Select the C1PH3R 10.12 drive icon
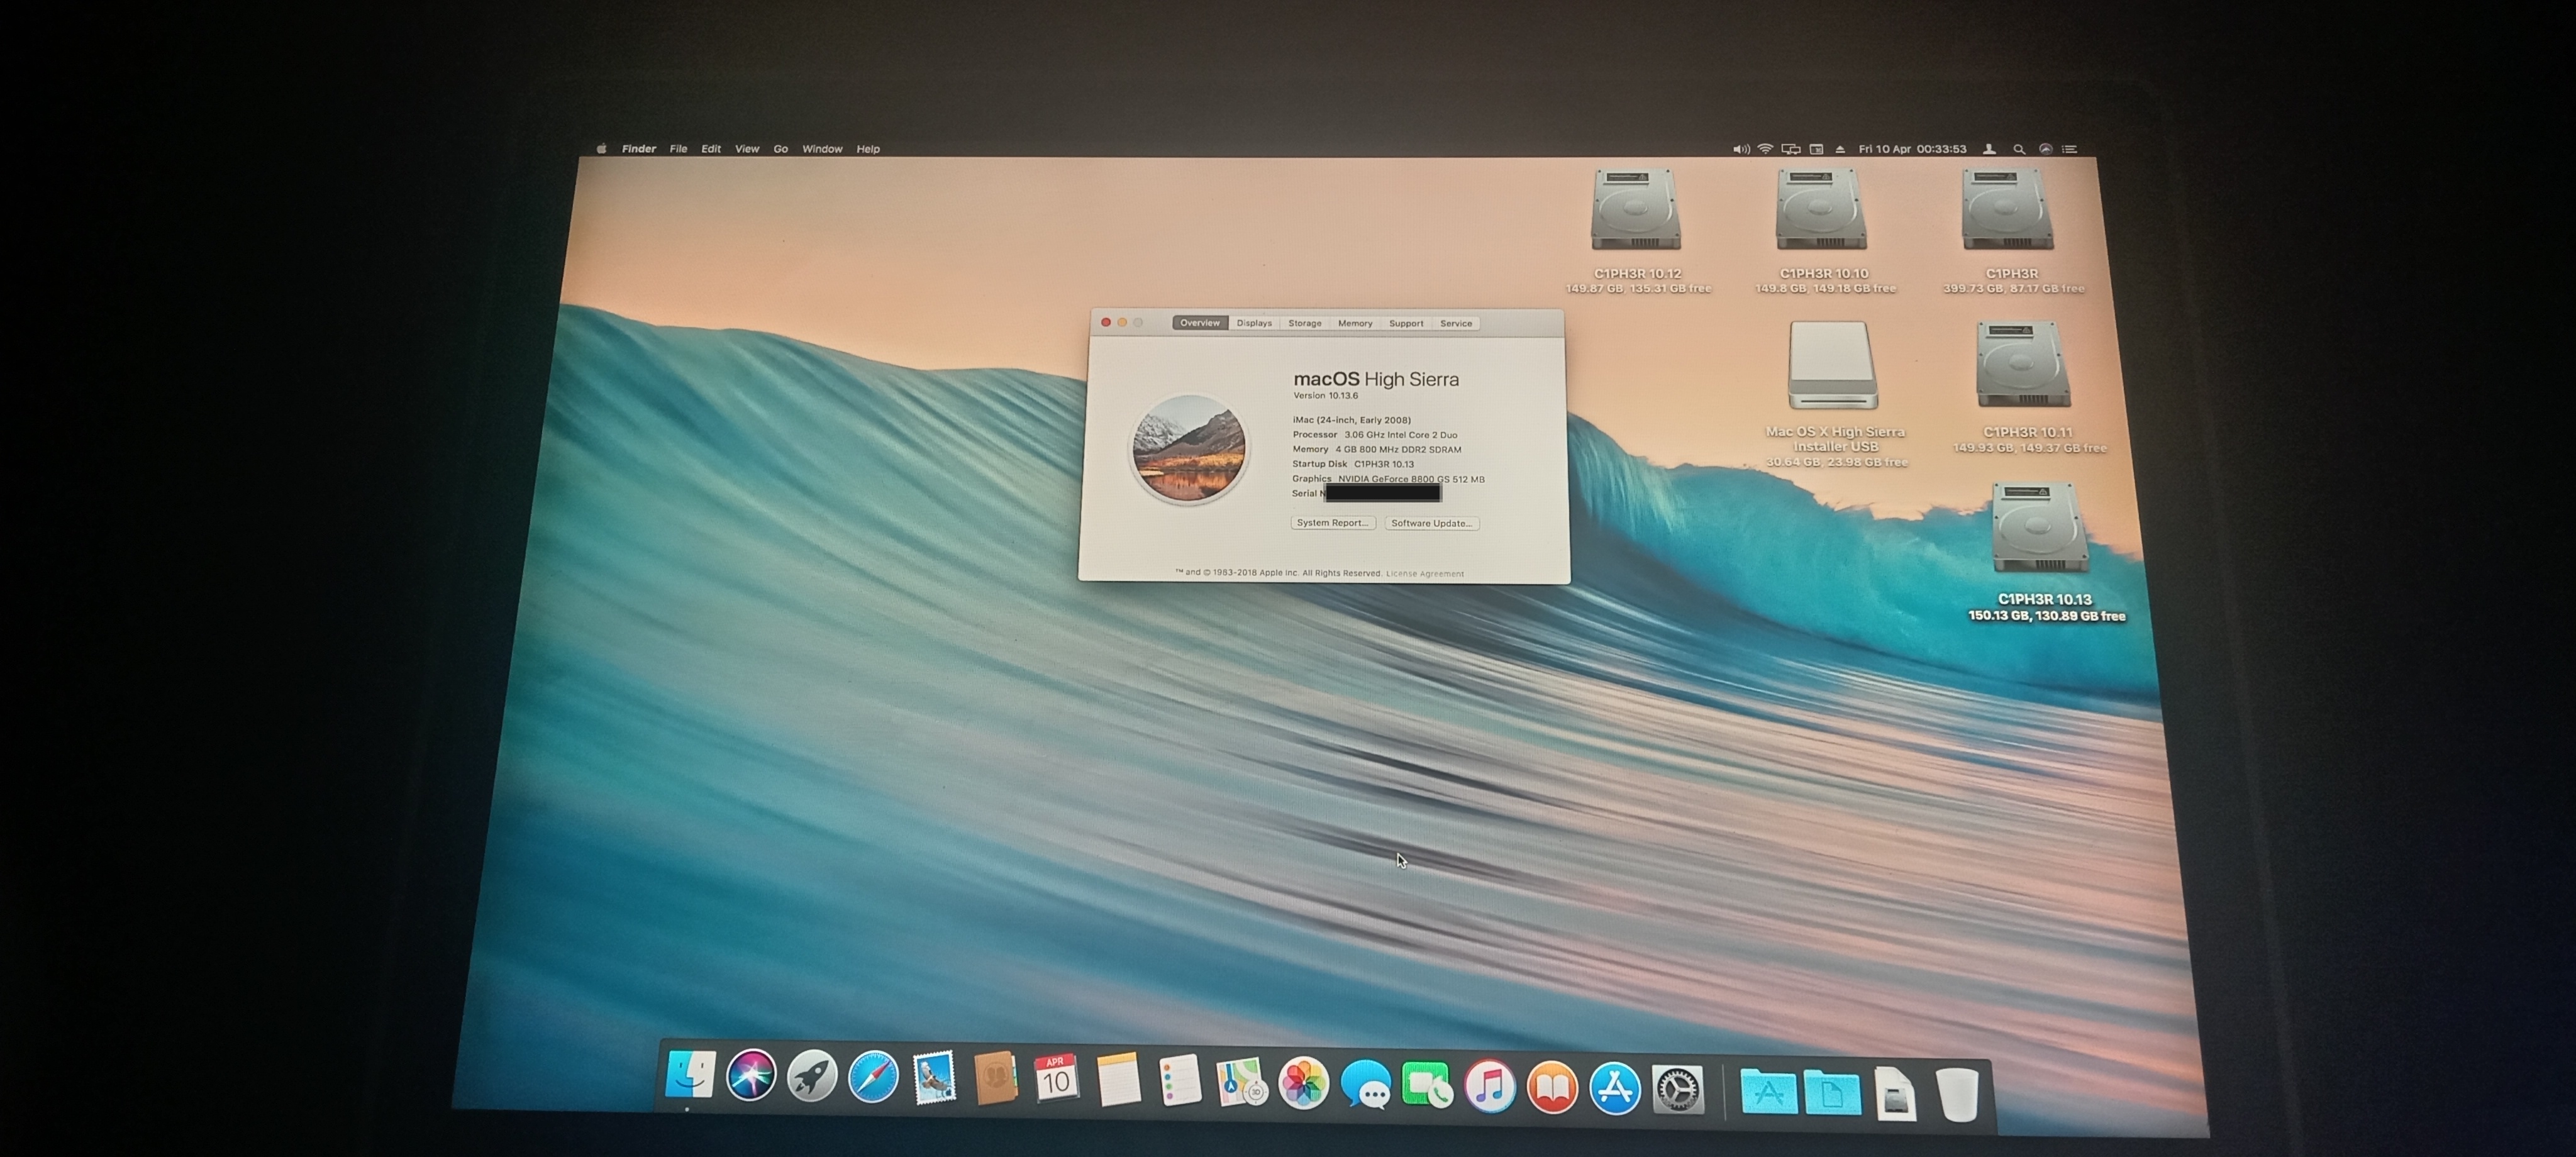 point(1636,209)
